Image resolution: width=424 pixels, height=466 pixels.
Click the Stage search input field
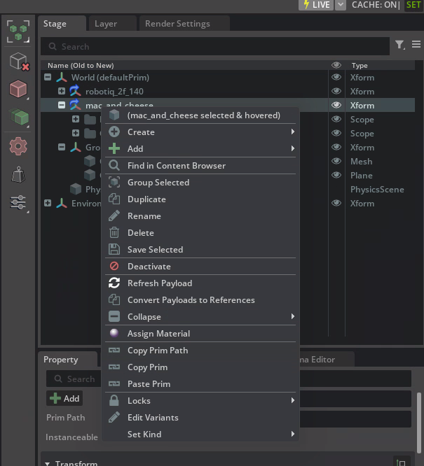point(214,46)
